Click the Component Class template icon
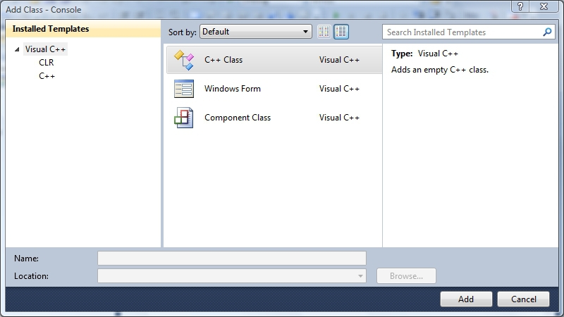Screen dimensions: 564x317 pos(184,118)
